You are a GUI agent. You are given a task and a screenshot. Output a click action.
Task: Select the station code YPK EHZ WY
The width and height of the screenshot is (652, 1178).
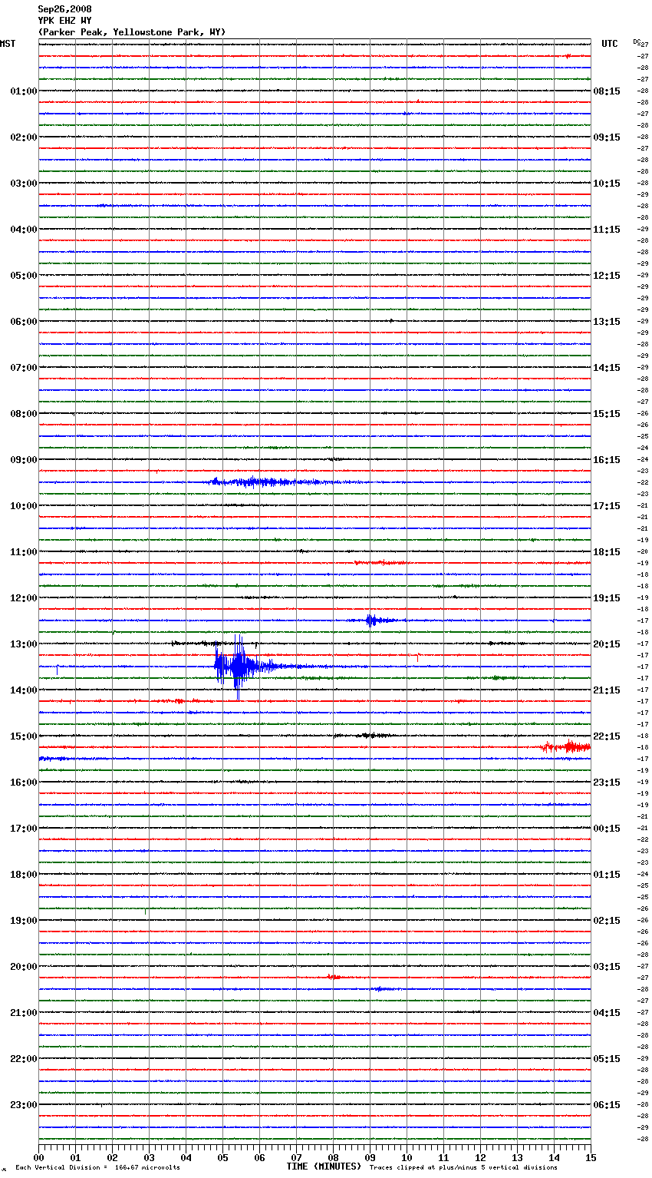(64, 21)
